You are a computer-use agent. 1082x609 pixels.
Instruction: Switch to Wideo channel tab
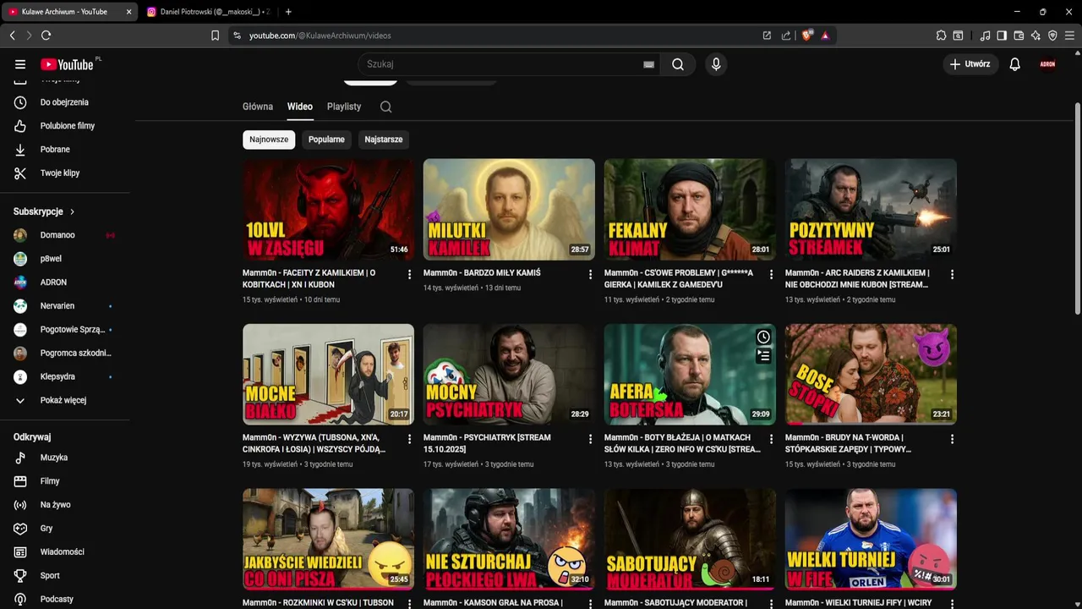point(300,107)
